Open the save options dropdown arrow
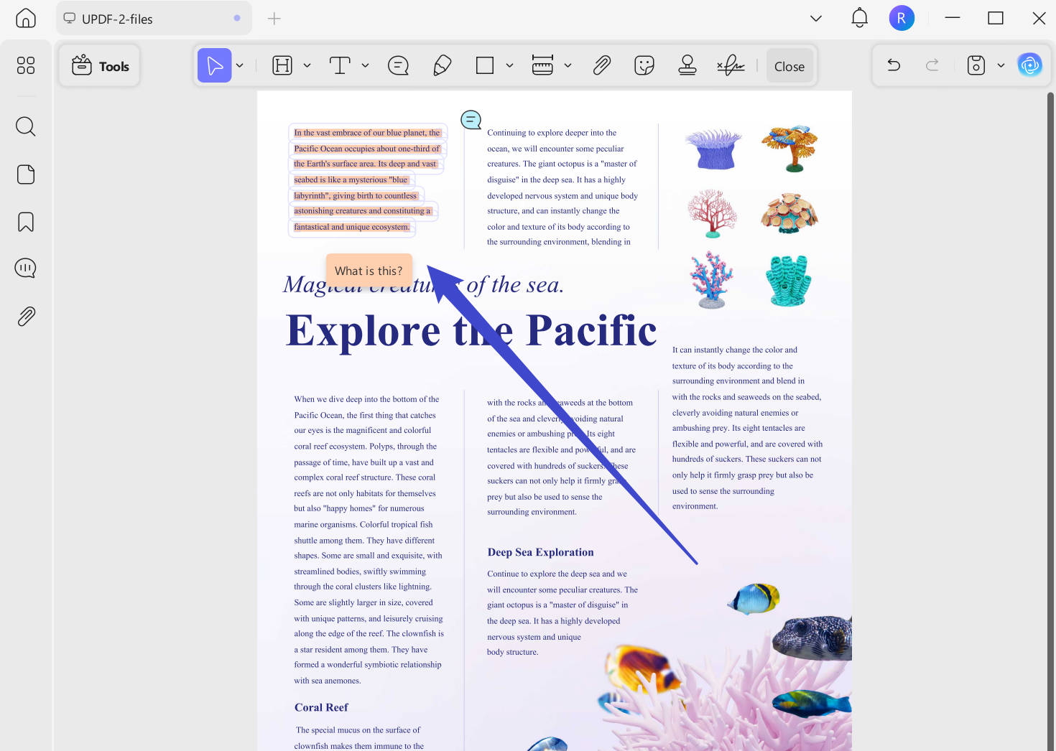Image resolution: width=1056 pixels, height=751 pixels. (x=1001, y=66)
